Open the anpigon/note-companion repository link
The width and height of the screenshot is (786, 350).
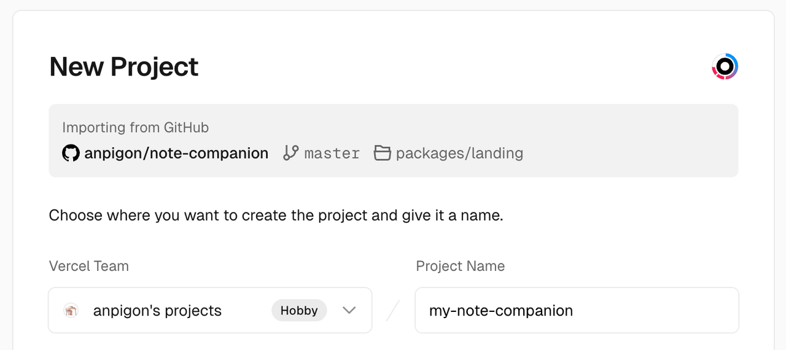[176, 153]
